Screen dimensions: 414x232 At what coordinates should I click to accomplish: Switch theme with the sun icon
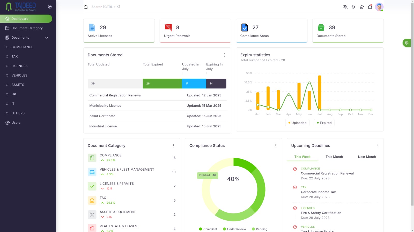click(x=353, y=7)
